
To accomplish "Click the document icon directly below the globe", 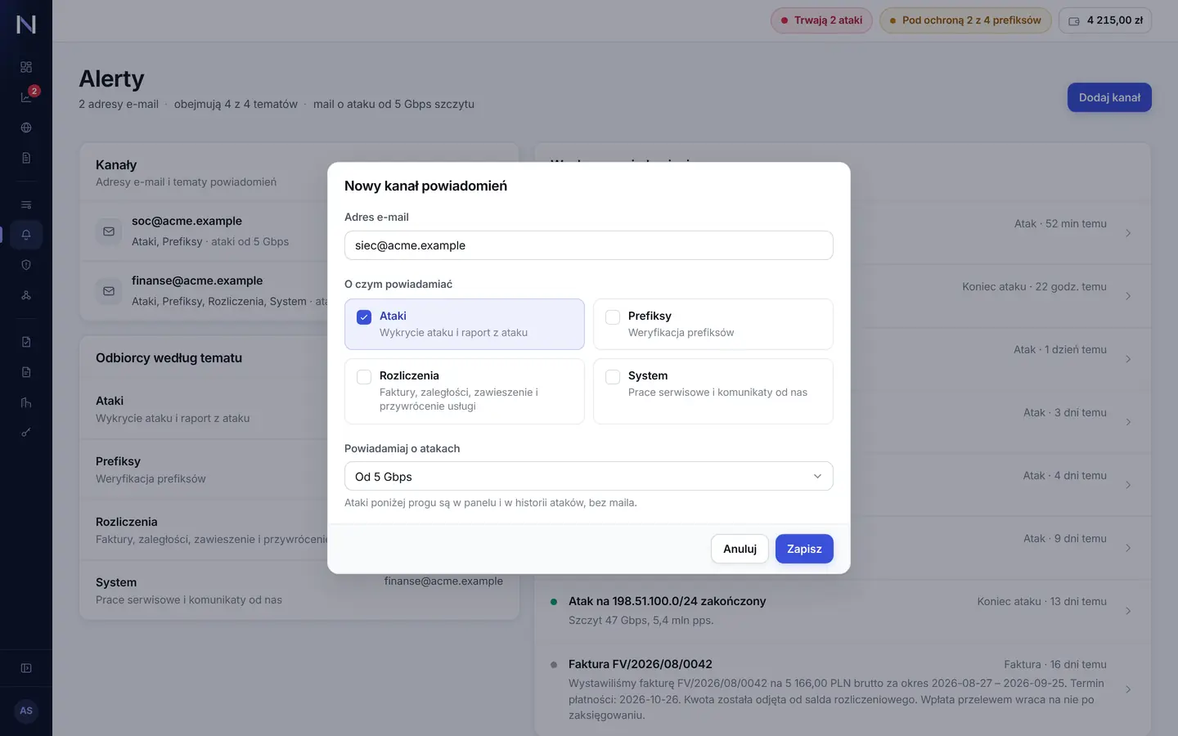I will click(x=26, y=158).
